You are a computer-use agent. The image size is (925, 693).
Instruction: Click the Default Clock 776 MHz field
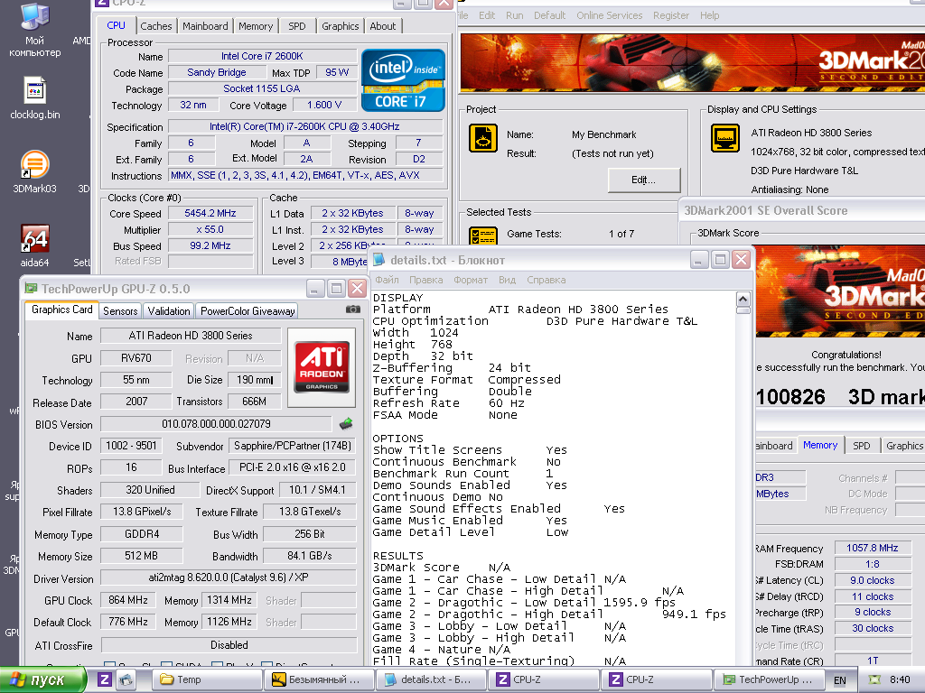(128, 622)
